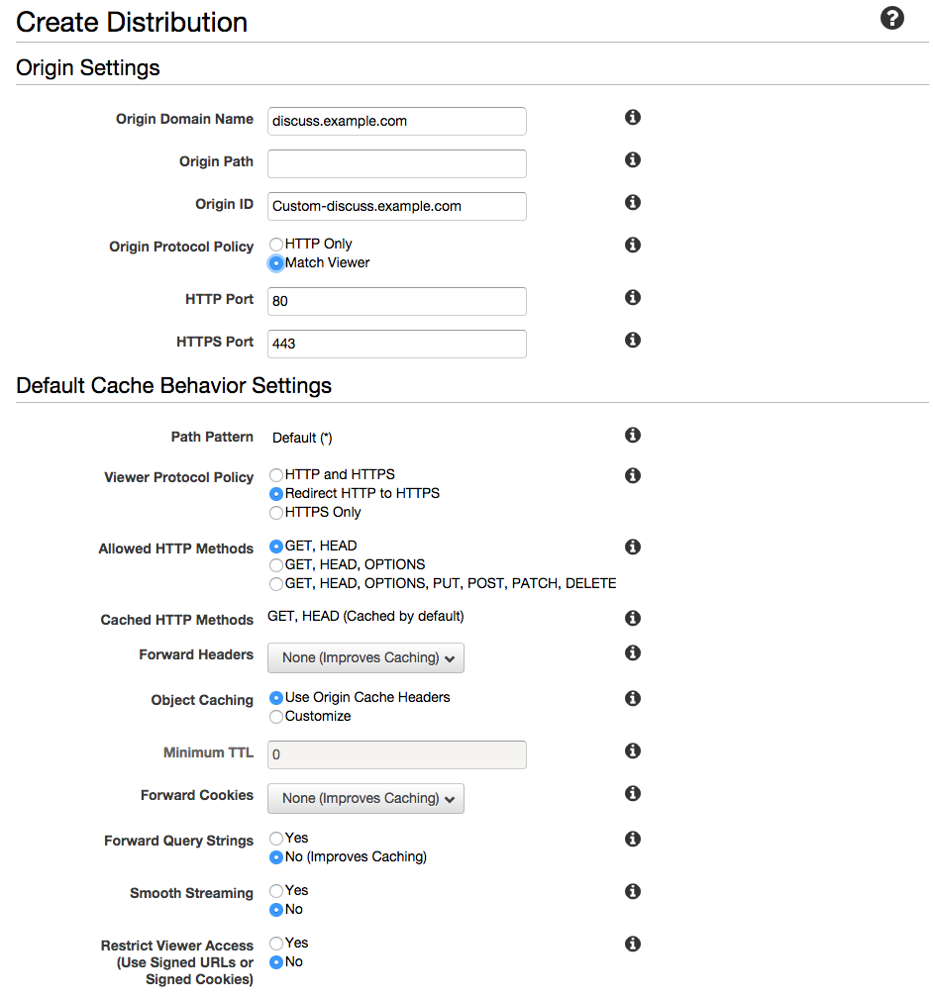This screenshot has width=933, height=999.
Task: Set Restrict Viewer Access to Yes
Action: point(276,944)
